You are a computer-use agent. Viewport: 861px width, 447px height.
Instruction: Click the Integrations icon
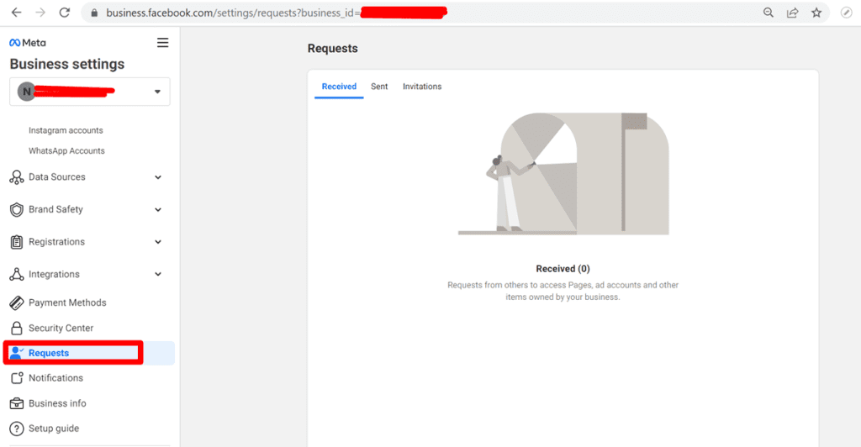[x=17, y=274]
